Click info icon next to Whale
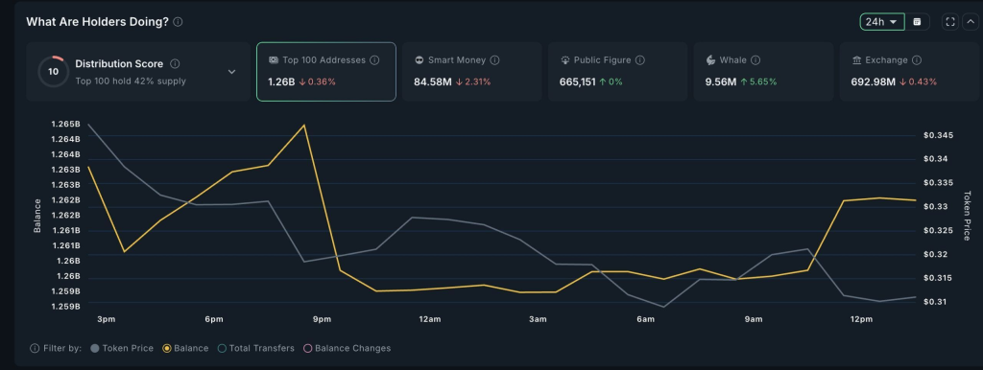Screen dimensions: 983x370 coord(755,60)
